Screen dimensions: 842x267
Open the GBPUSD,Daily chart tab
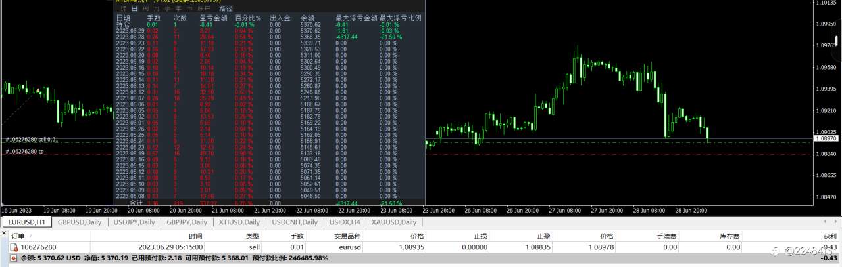click(x=79, y=222)
